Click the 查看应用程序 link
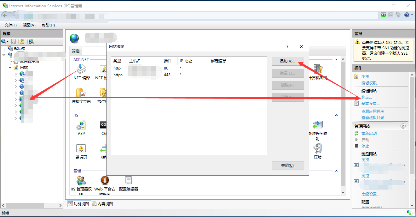 point(373,112)
